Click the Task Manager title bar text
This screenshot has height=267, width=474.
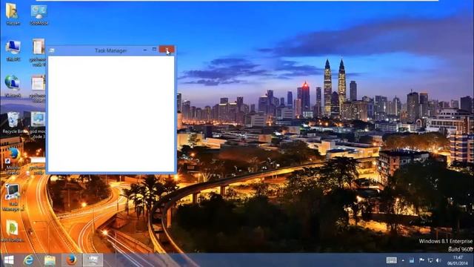point(110,50)
